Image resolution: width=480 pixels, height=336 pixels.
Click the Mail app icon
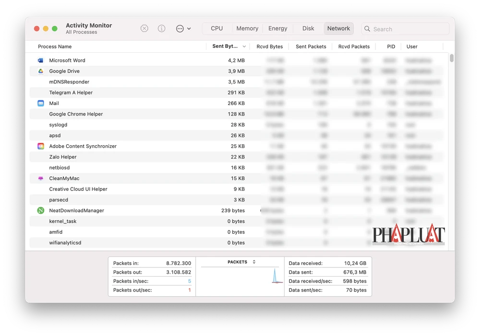coord(41,104)
